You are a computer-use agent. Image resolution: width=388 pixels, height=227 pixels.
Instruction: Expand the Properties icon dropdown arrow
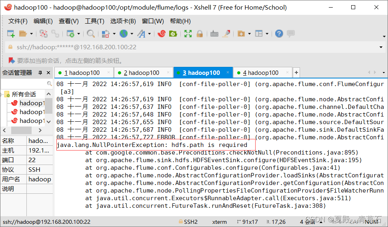pyautogui.click(x=78, y=34)
